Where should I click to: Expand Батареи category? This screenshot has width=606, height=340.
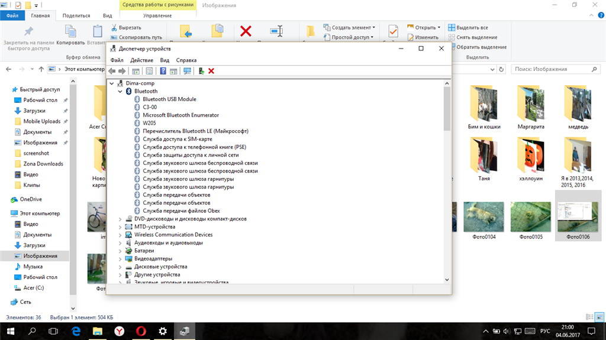[120, 251]
